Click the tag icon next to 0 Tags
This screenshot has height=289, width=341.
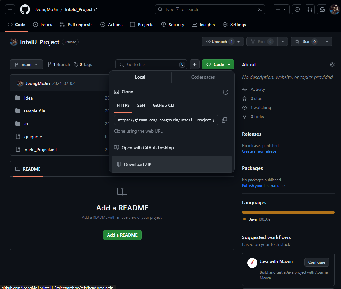pyautogui.click(x=76, y=64)
